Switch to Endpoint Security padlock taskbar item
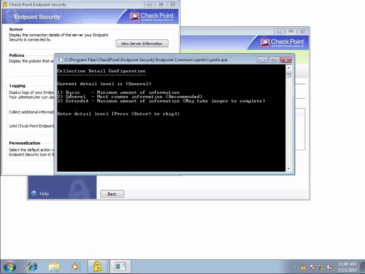 (97, 266)
